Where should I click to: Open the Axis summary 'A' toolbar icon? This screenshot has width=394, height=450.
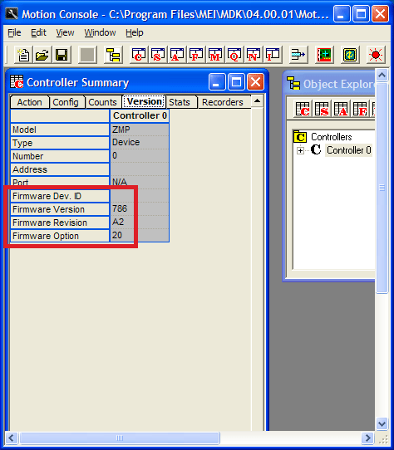177,55
